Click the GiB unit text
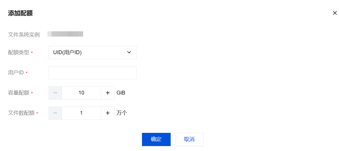Image resolution: width=339 pixels, height=151 pixels. [121, 93]
